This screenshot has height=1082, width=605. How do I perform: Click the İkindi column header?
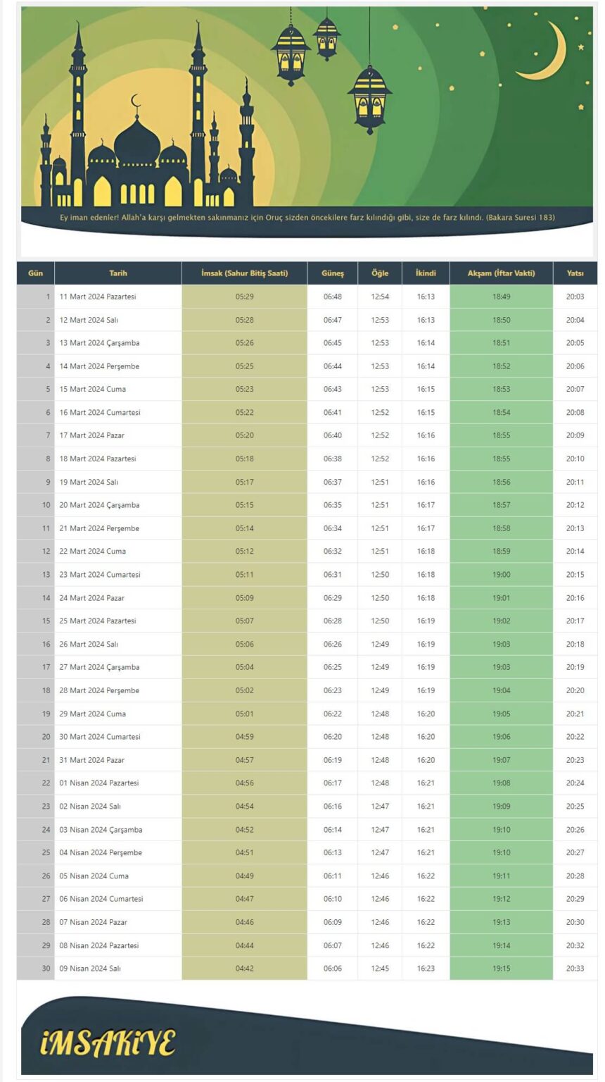(426, 273)
